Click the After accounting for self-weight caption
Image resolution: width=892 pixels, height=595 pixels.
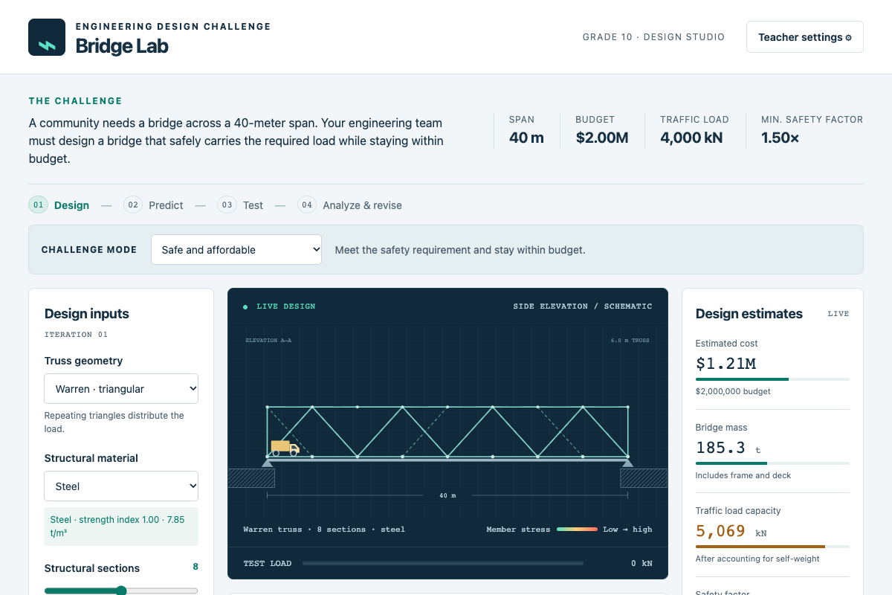click(x=757, y=559)
